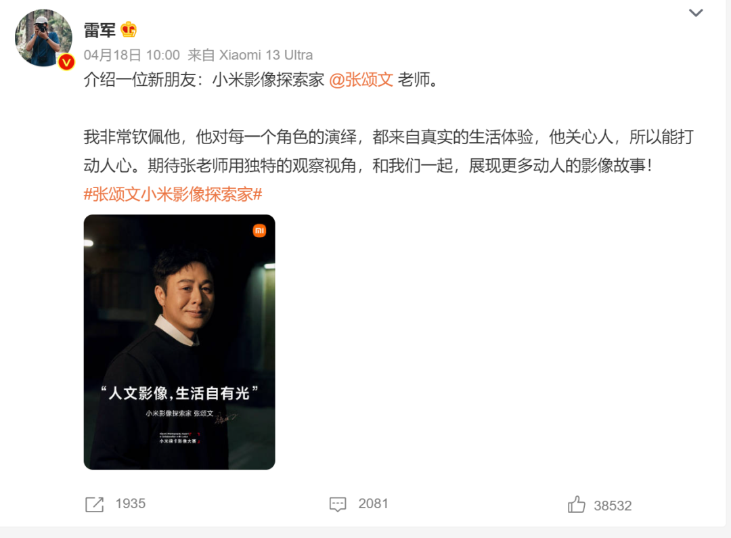Click the orange Mi logo on poster
Screen dimensions: 731x538
pyautogui.click(x=259, y=230)
